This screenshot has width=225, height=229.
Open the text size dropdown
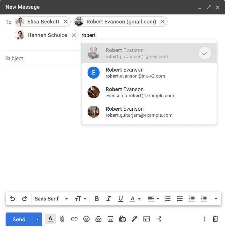(81, 199)
